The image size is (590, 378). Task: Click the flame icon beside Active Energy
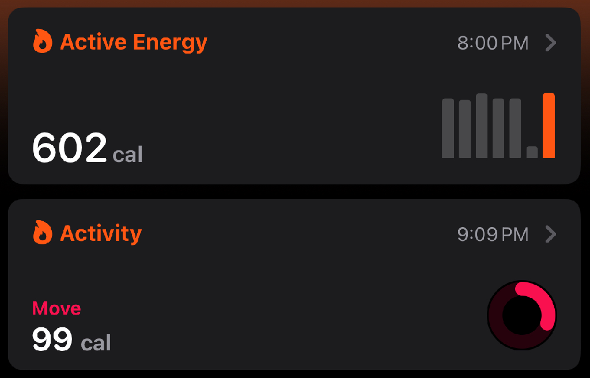pyautogui.click(x=43, y=41)
